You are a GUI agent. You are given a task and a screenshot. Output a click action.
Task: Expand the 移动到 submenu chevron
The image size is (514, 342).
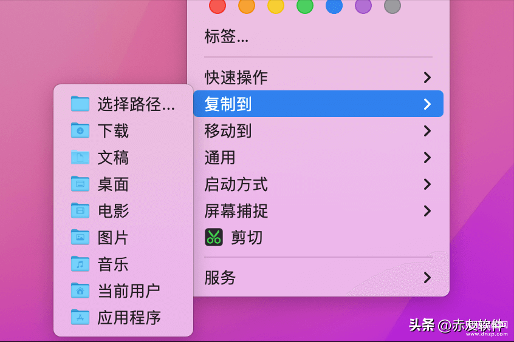[x=427, y=131]
